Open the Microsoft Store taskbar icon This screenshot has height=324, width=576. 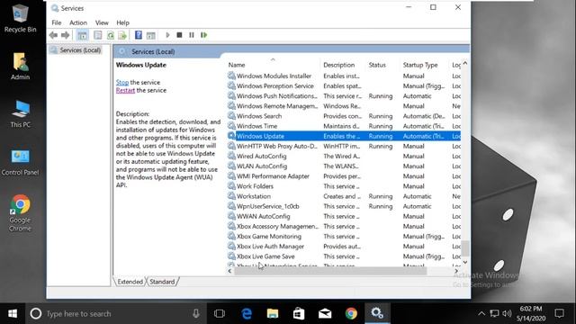click(x=299, y=313)
